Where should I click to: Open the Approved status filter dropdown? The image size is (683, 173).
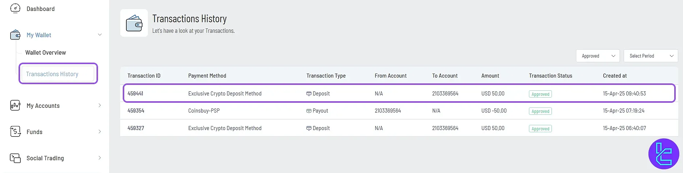pyautogui.click(x=598, y=56)
